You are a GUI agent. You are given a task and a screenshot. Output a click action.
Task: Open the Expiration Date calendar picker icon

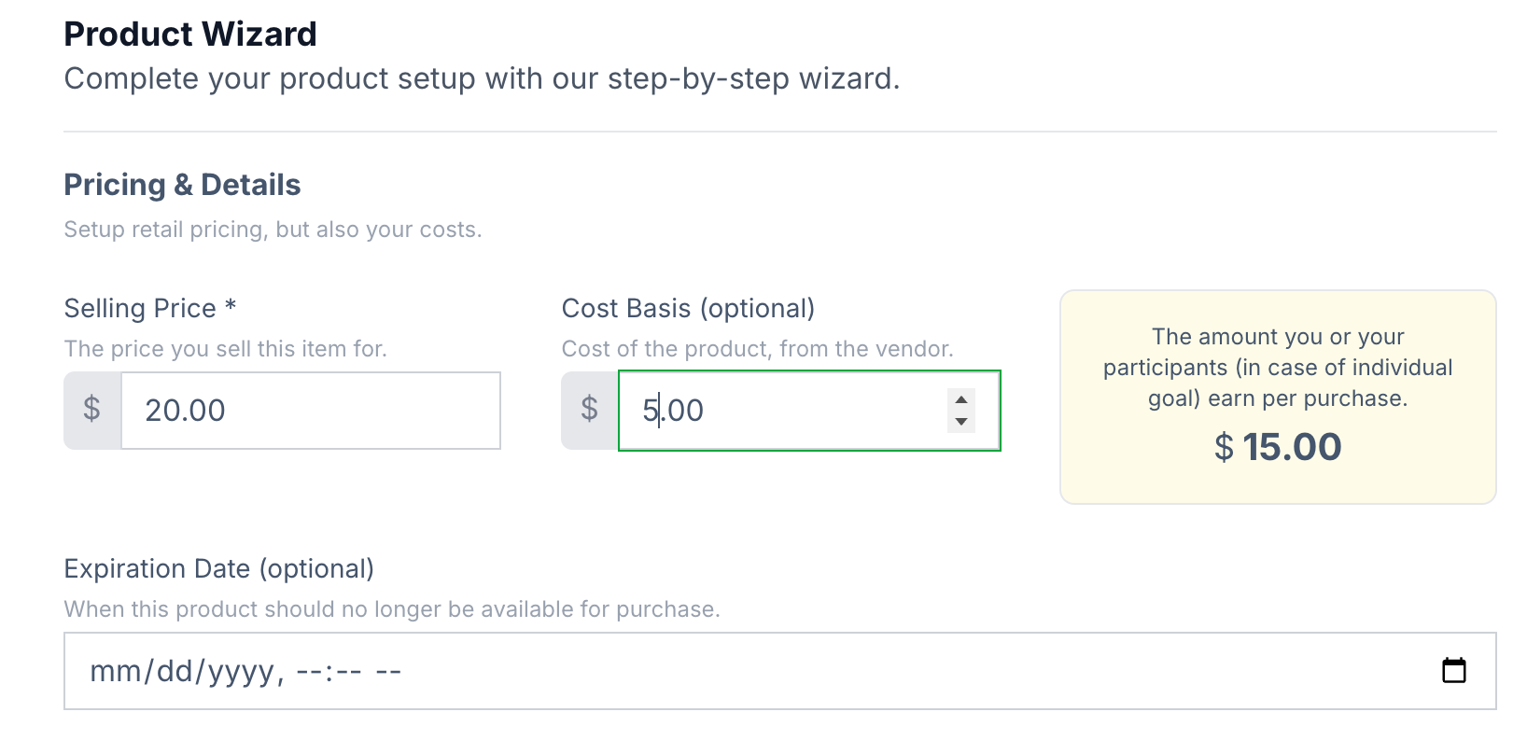(1453, 671)
